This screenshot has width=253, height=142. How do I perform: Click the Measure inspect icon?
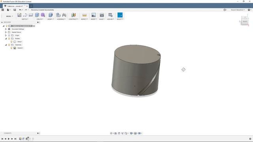(84, 15)
